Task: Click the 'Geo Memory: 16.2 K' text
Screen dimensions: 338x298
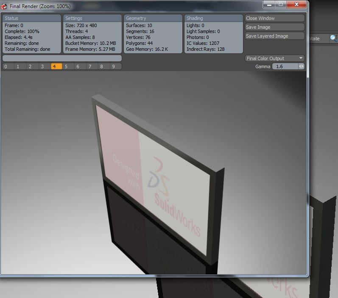Action: 147,49
